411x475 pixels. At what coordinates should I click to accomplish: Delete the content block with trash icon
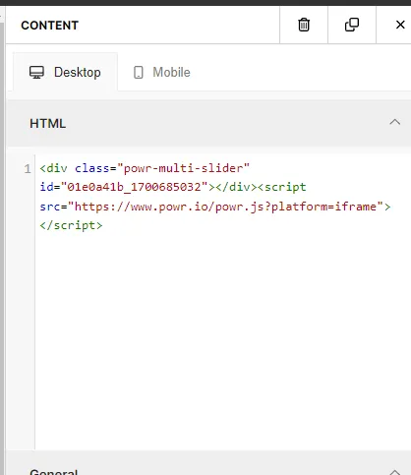304,25
